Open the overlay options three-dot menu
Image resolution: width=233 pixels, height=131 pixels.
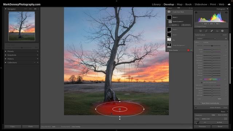[x=191, y=50]
